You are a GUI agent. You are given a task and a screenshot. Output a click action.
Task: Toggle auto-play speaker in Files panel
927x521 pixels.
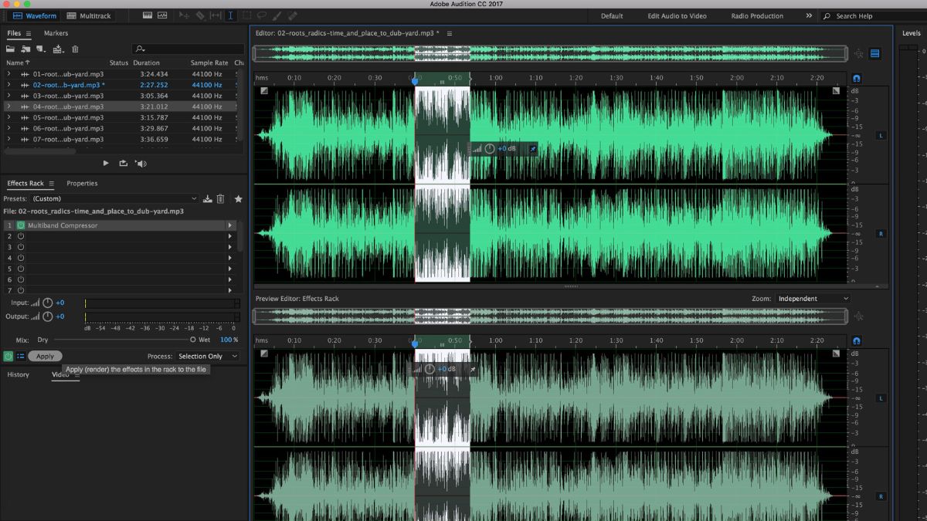click(x=141, y=163)
